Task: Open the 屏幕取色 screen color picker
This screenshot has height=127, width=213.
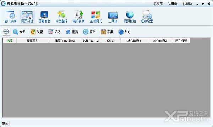Action: click(44, 17)
